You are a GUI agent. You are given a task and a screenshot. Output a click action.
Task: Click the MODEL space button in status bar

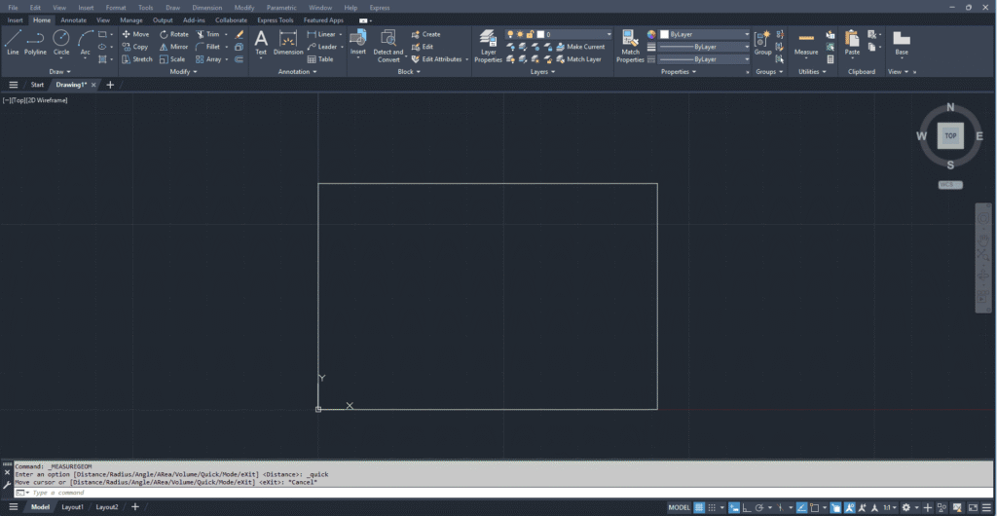click(x=679, y=508)
